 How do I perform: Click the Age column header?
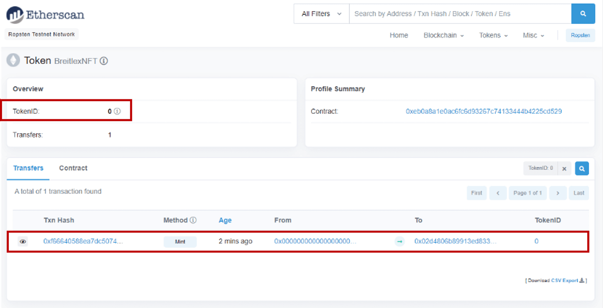tap(225, 220)
